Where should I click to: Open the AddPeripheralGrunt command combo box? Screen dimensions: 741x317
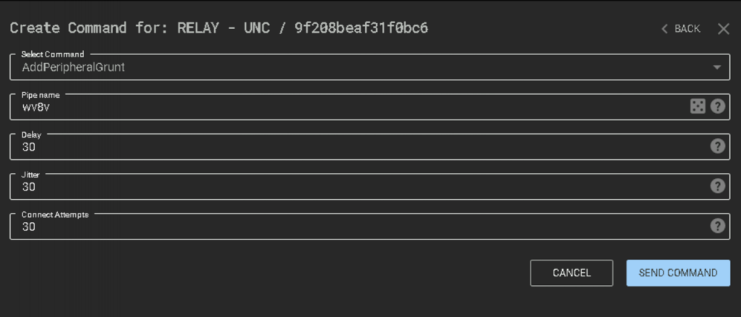370,67
